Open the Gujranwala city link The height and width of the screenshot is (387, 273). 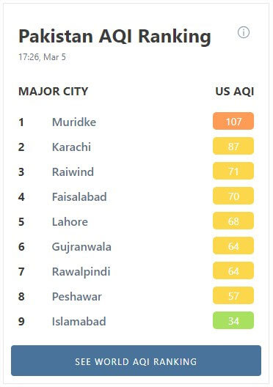tap(81, 247)
